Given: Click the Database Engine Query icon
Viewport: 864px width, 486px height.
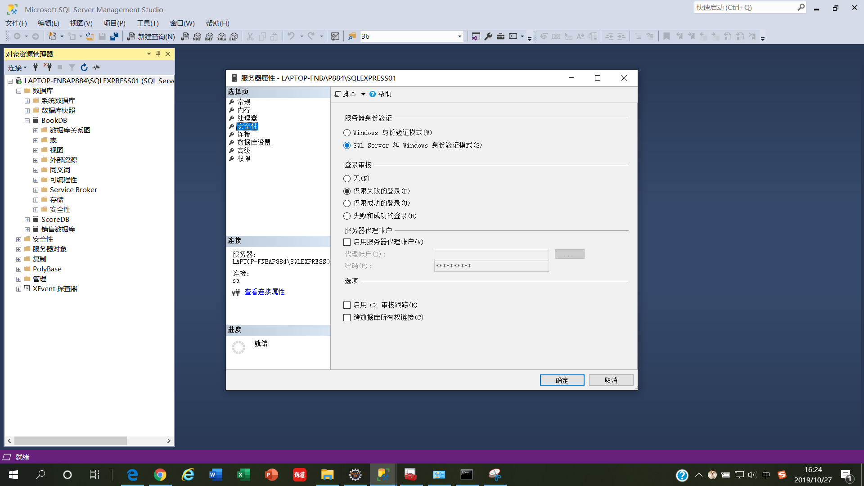Looking at the screenshot, I should (185, 36).
